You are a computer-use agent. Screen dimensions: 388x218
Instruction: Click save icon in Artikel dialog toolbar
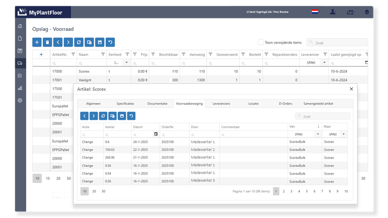(122, 116)
